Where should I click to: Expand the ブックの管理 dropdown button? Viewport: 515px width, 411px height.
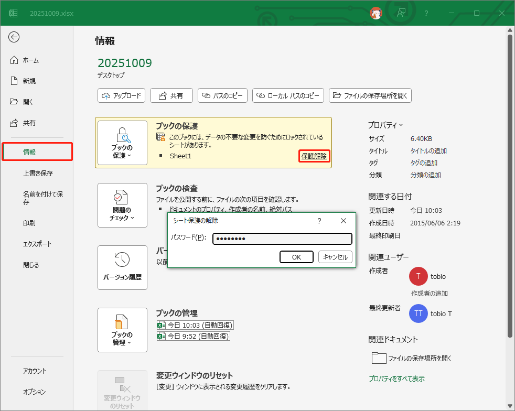click(x=122, y=330)
